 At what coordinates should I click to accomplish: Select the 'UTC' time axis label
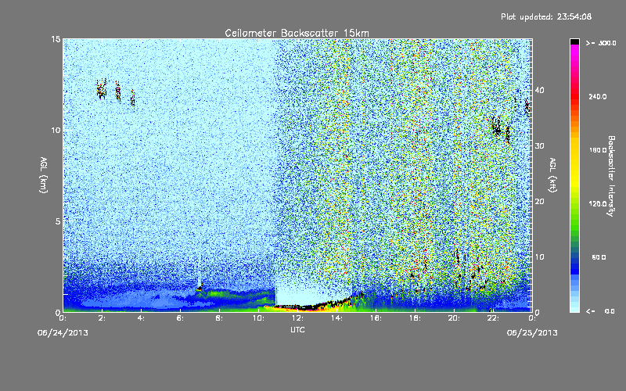point(297,329)
